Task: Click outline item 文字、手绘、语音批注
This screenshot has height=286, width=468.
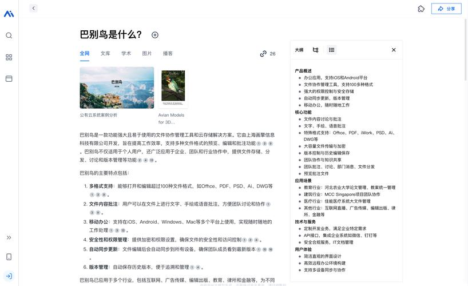Action: click(325, 126)
